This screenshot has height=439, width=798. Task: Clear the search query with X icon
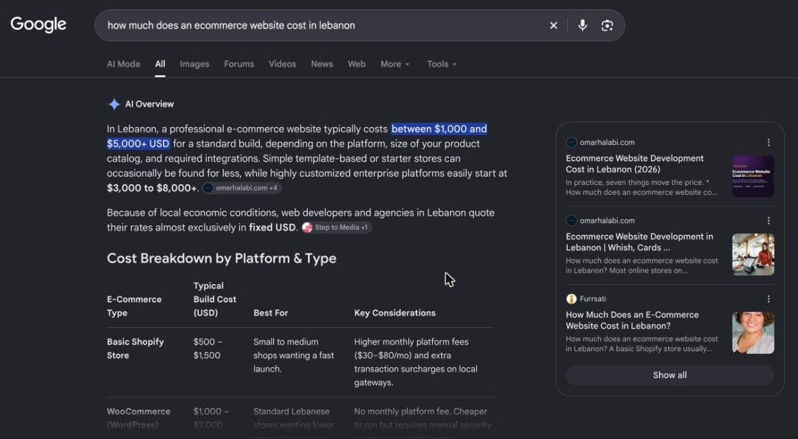tap(553, 25)
